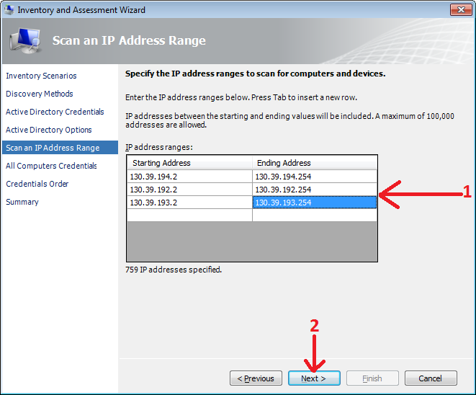This screenshot has width=476, height=395.
Task: Select Active Directory Credentials step
Action: [55, 112]
